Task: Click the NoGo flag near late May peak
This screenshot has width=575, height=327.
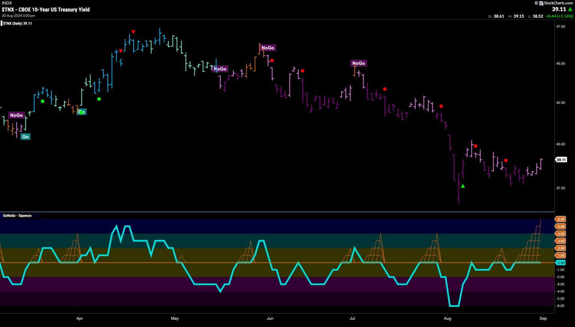Action: click(268, 48)
